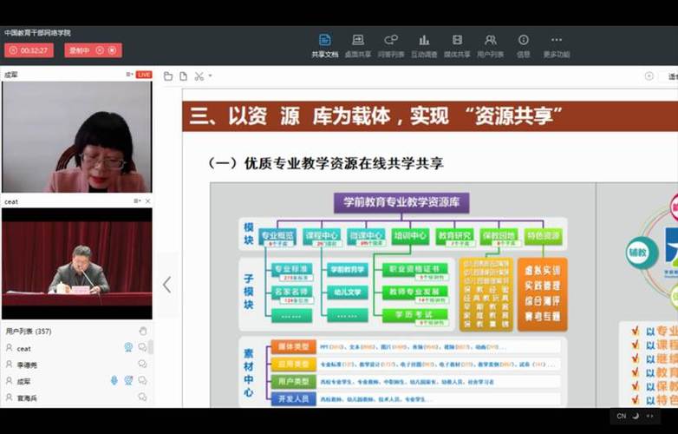The image size is (678, 434).
Task: Open the 信息 info icon
Action: click(x=523, y=46)
